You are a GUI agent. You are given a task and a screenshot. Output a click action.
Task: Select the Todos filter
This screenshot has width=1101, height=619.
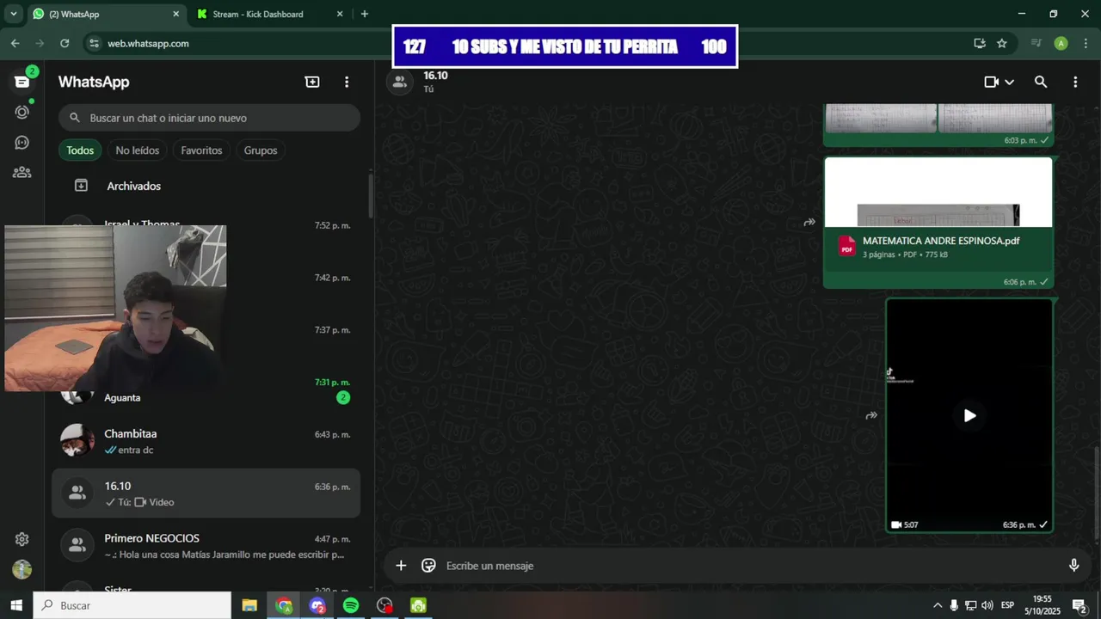(80, 150)
